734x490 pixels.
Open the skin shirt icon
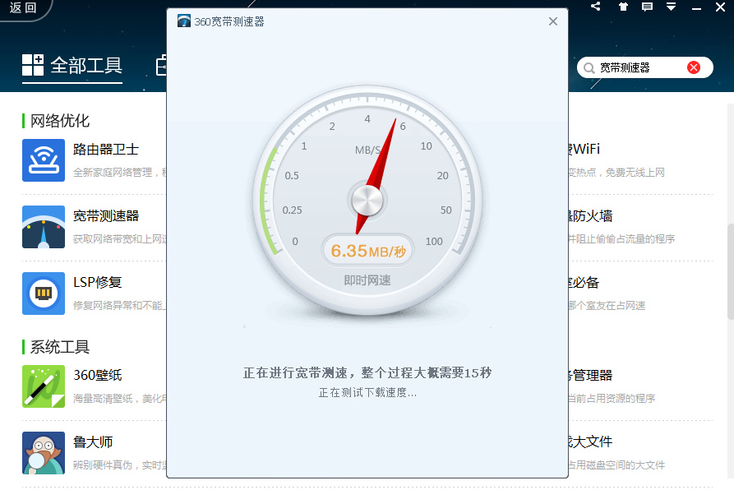point(623,7)
